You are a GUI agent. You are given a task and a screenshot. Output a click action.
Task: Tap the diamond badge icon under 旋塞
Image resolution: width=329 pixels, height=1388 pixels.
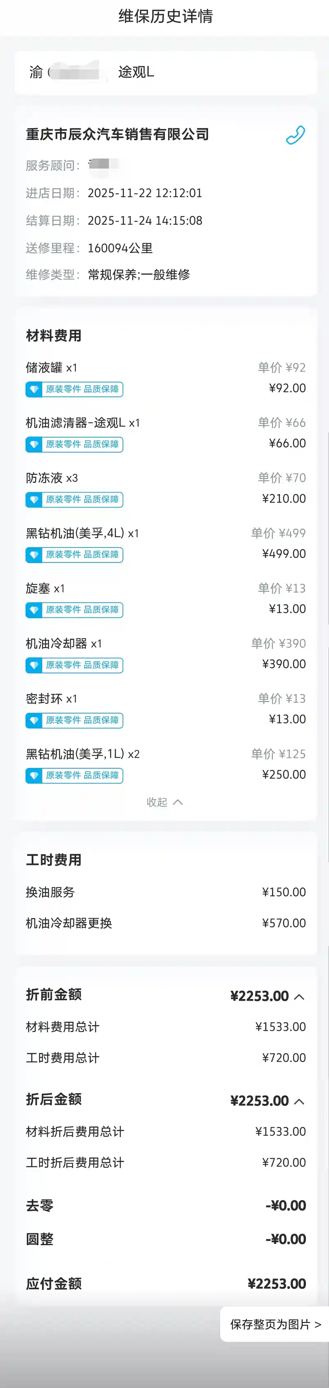34,610
